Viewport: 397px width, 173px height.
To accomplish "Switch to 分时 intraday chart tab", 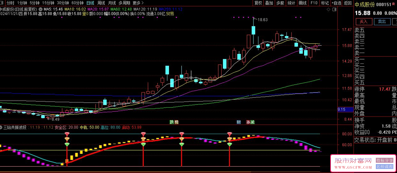I will click(x=11, y=3).
